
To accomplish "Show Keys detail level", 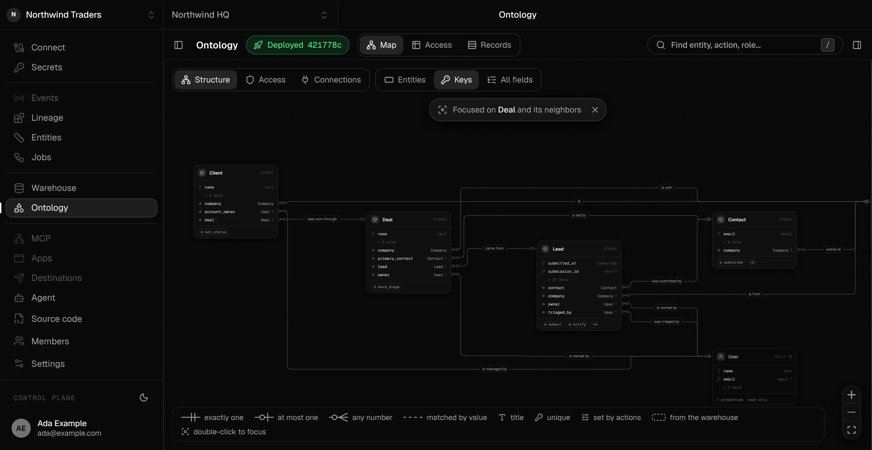I will pos(456,80).
